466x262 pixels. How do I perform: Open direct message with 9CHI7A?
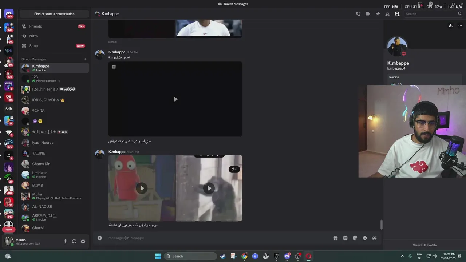[x=54, y=111]
